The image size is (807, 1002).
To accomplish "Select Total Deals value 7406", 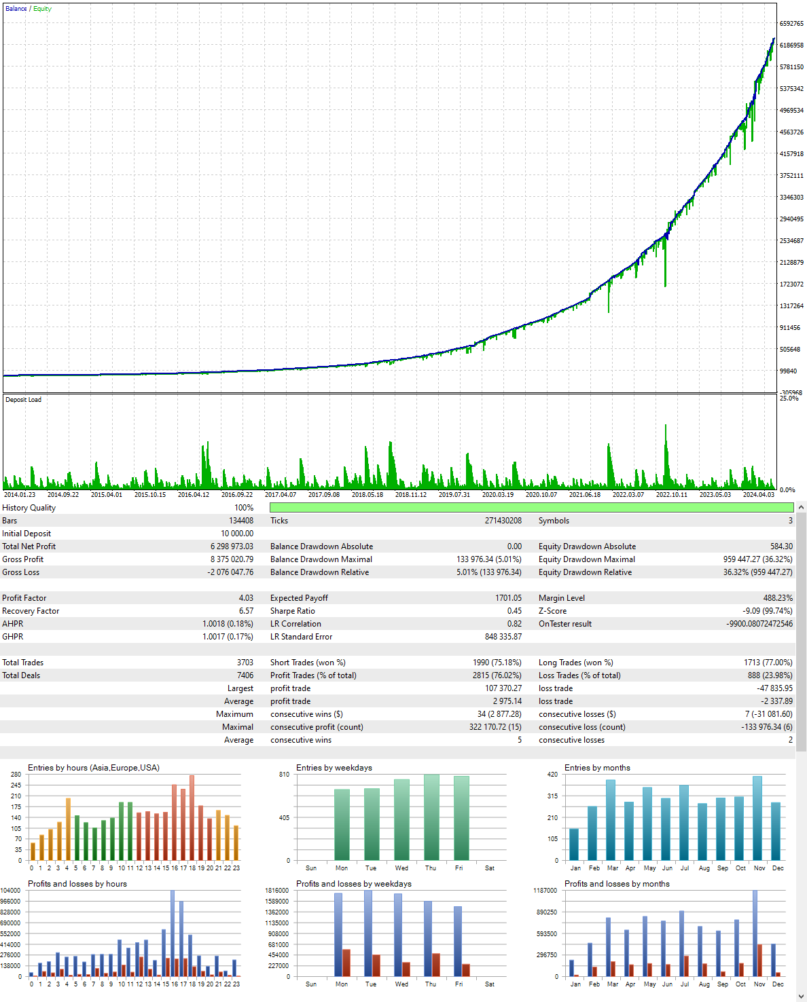I will tap(245, 675).
